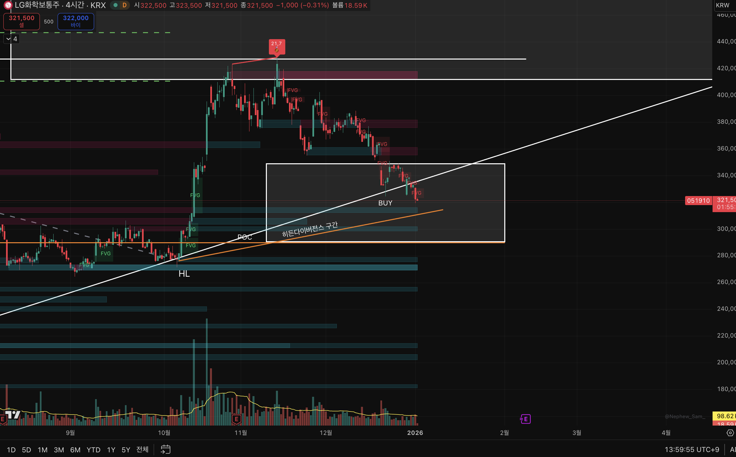Open timezone menu showing UTC+9
736x457 pixels.
692,449
